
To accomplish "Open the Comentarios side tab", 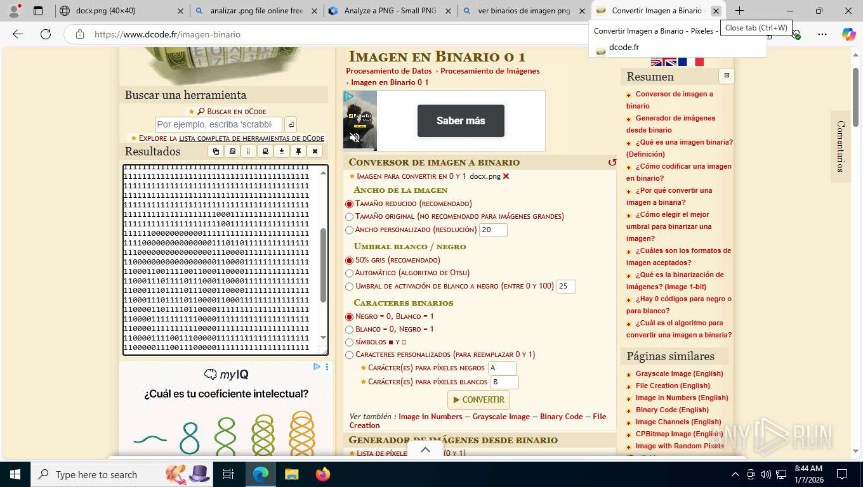I will (x=840, y=146).
